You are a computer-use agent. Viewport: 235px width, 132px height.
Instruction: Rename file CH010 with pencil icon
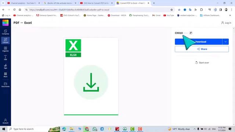(x=191, y=33)
